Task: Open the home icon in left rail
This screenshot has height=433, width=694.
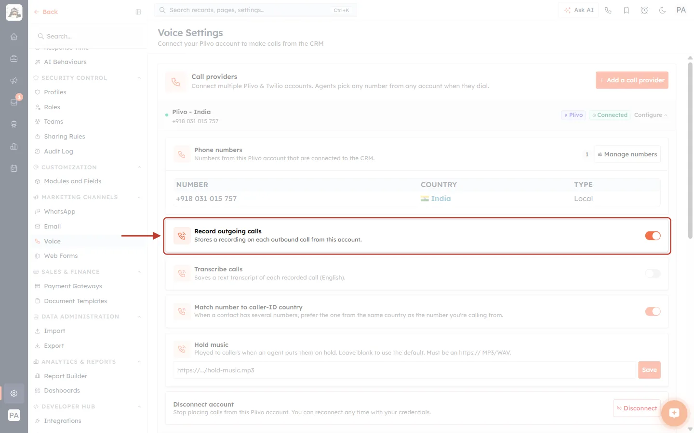Action: [14, 37]
